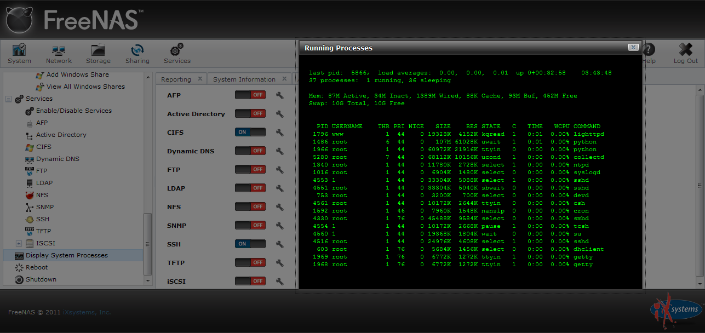Open SNMP settings wrench icon
The width and height of the screenshot is (705, 333).
point(279,226)
